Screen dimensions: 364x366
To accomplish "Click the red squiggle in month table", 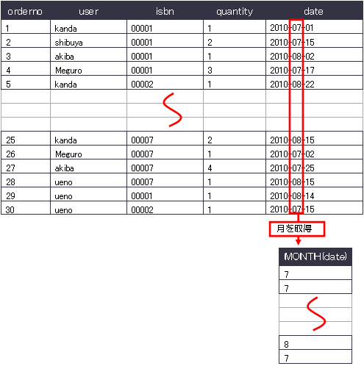I will pos(316,314).
